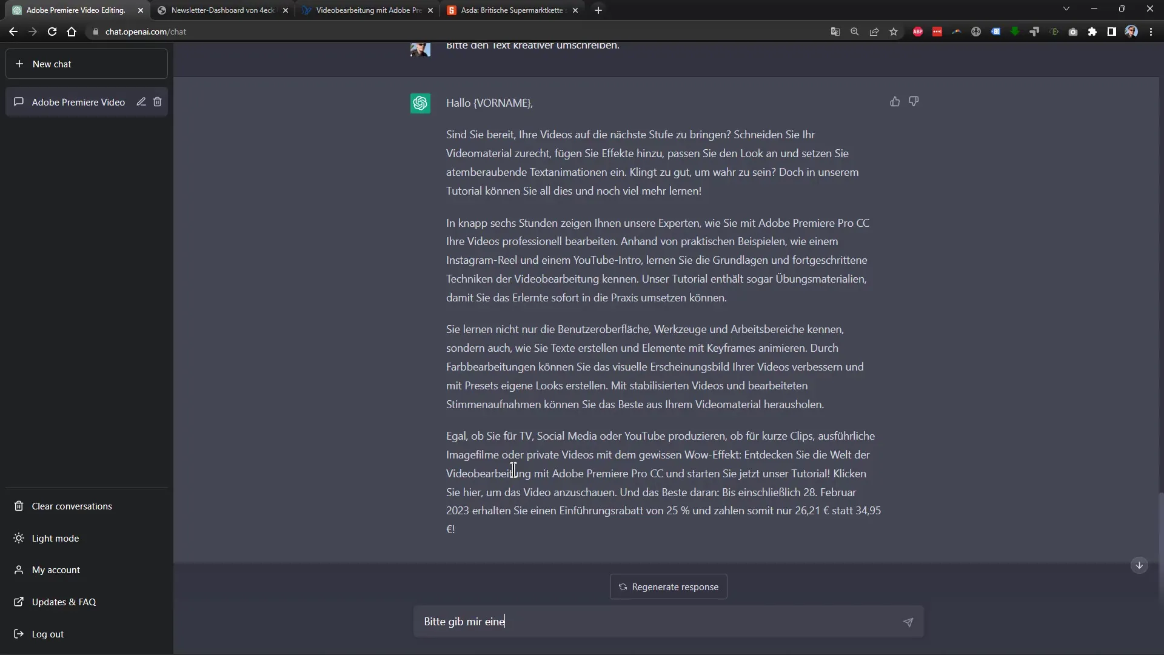Click the Clear conversations button
Image resolution: width=1164 pixels, height=655 pixels.
click(72, 505)
